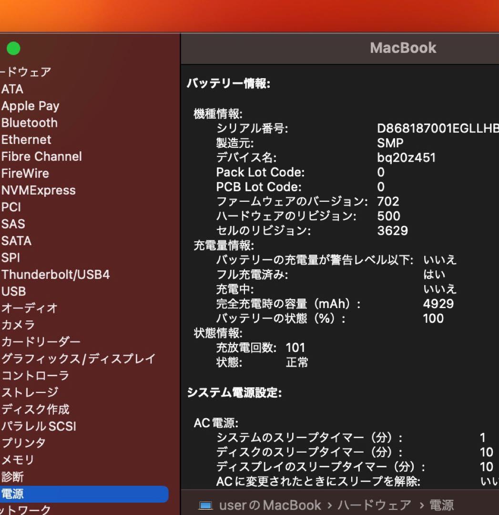This screenshot has width=499, height=515.
Task: Select メモリ in the hardware list
Action: (x=17, y=460)
